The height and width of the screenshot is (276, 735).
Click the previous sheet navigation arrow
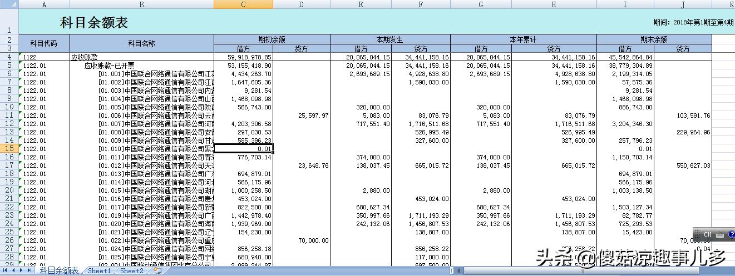[13, 271]
